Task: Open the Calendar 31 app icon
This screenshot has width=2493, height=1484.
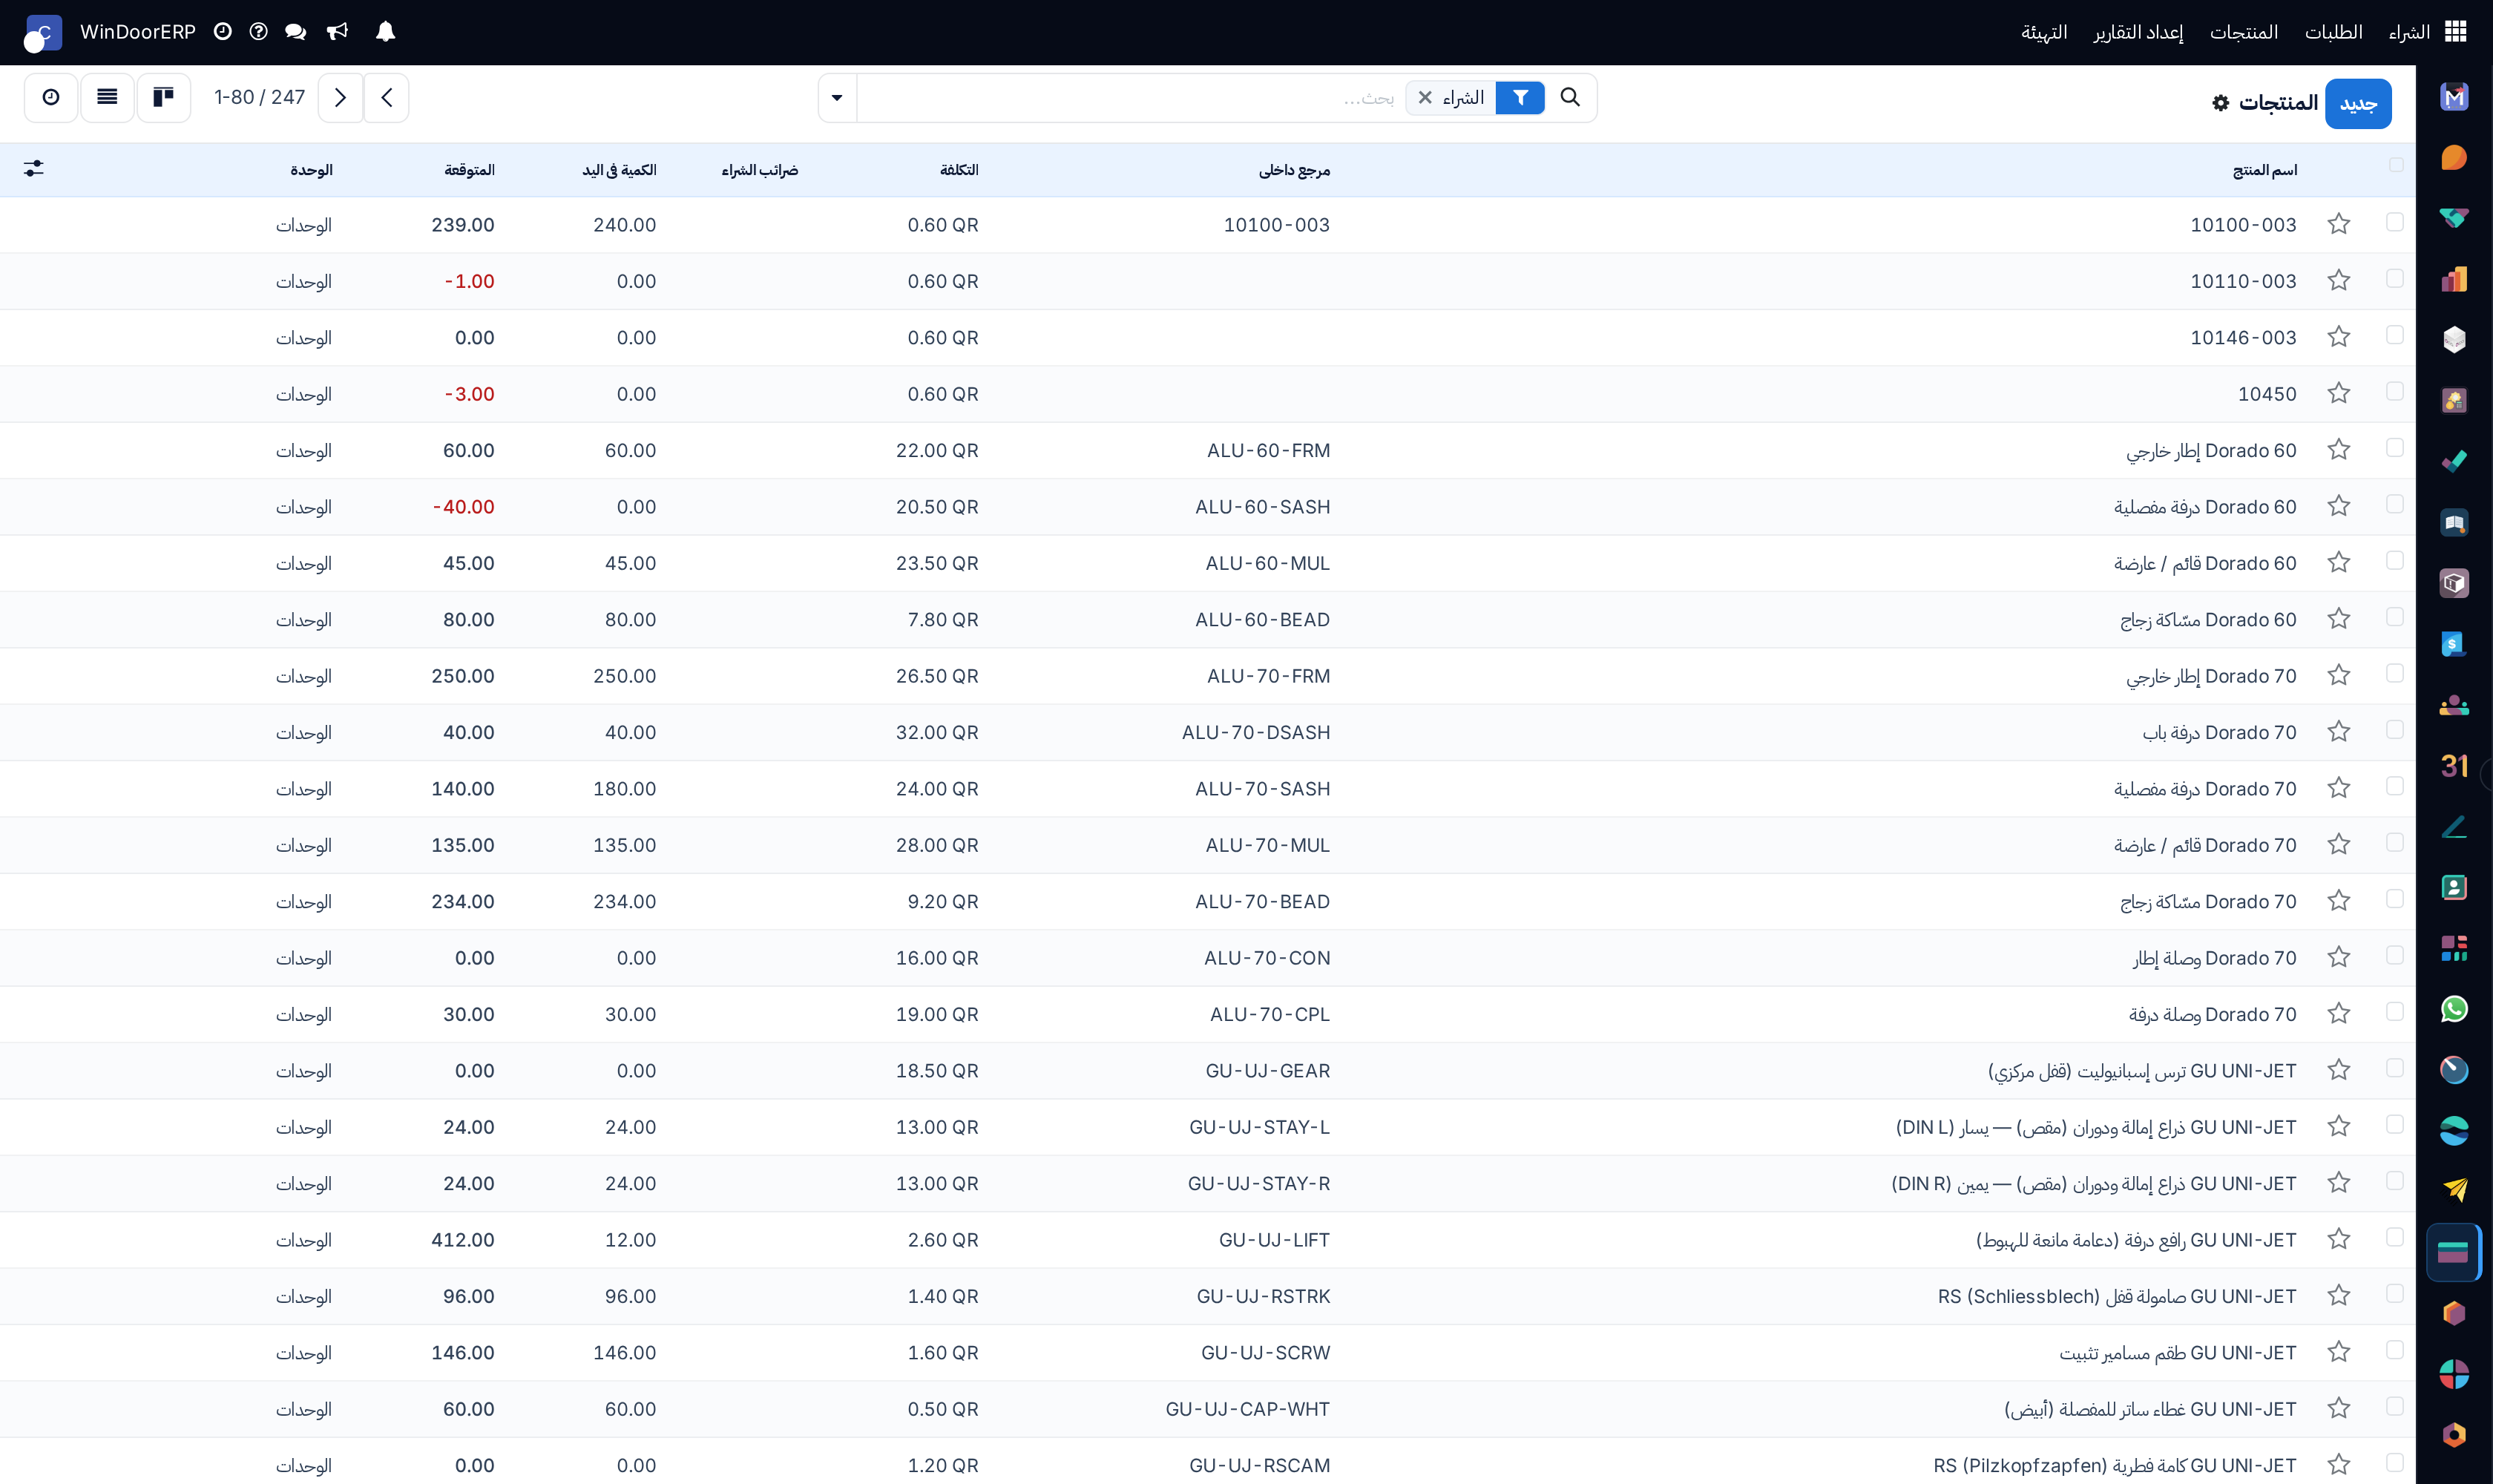Action: 2454,766
